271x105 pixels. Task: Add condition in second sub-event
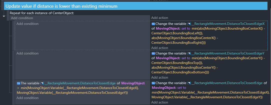(27, 53)
